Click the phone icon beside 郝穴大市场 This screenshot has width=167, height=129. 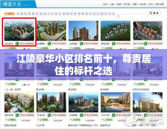145,44
